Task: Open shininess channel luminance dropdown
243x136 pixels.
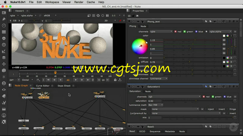Action: click(159, 79)
